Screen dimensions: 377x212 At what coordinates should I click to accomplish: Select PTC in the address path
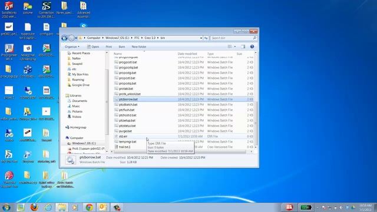pos(137,38)
